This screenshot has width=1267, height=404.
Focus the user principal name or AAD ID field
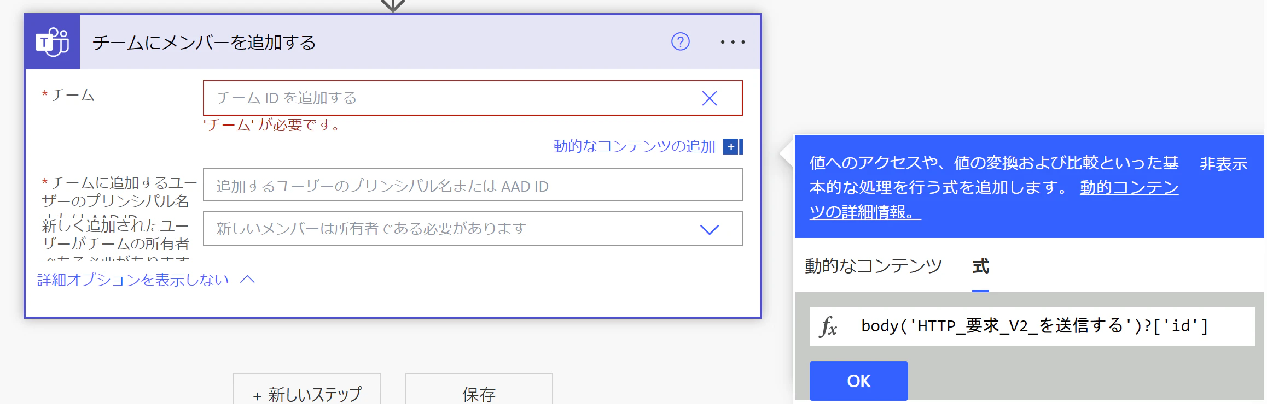(x=473, y=185)
